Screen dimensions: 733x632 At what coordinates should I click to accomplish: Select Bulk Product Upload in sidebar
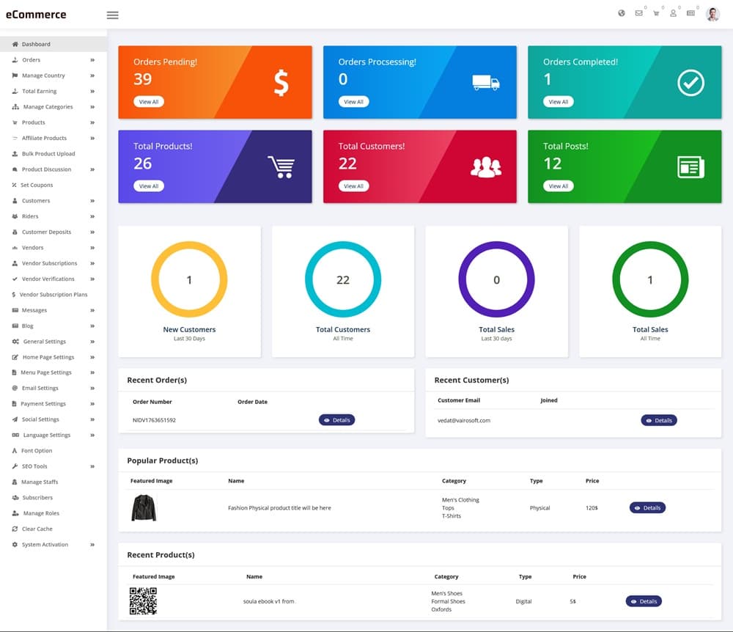[x=48, y=154]
